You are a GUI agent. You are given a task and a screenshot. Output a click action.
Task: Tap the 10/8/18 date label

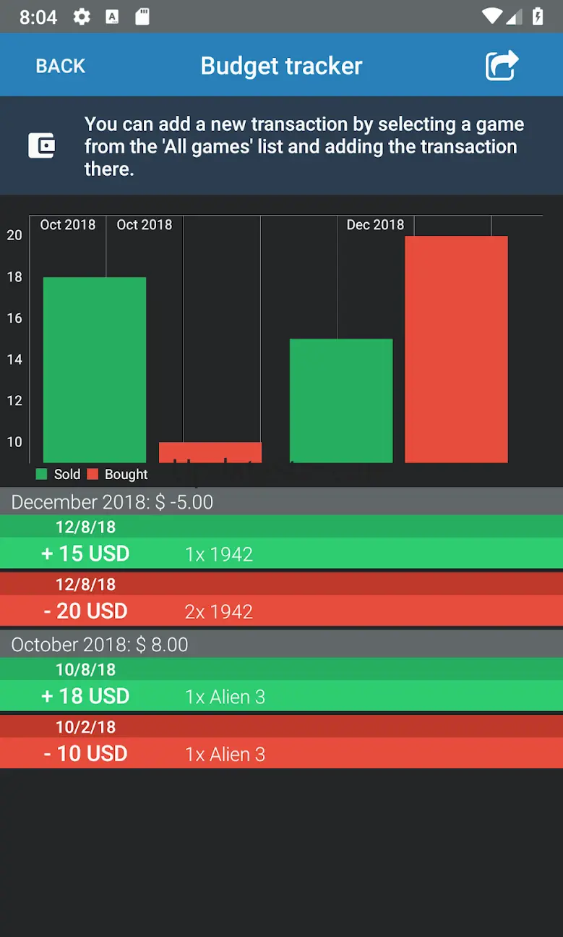coord(85,670)
